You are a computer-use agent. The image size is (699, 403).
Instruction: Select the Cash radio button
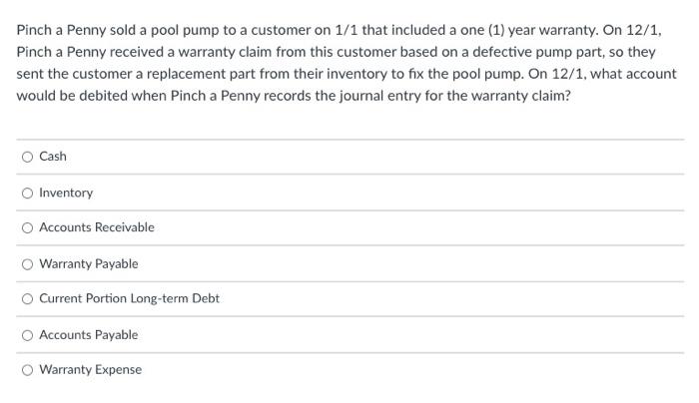28,157
